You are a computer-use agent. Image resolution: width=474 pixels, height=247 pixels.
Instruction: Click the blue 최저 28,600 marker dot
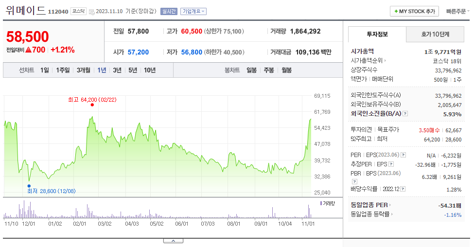point(29,186)
